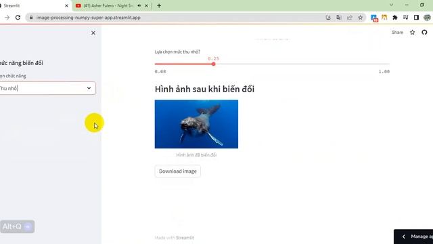Click the share page icon in address bar
The height and width of the screenshot is (244, 433).
coord(350,18)
